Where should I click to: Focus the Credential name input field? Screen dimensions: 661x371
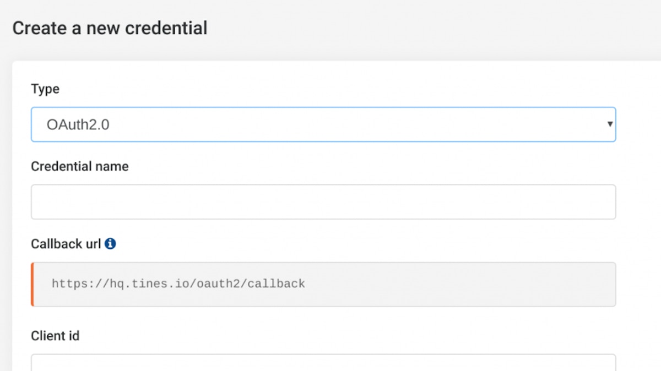[323, 202]
